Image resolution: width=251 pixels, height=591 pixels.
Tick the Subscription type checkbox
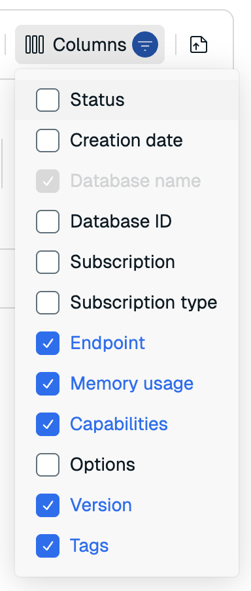tap(48, 302)
